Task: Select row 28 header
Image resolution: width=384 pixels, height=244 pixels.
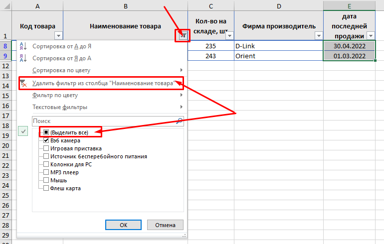Action: tap(5, 225)
